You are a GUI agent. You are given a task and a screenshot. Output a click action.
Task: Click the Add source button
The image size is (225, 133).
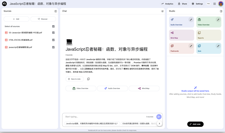pos(16,19)
